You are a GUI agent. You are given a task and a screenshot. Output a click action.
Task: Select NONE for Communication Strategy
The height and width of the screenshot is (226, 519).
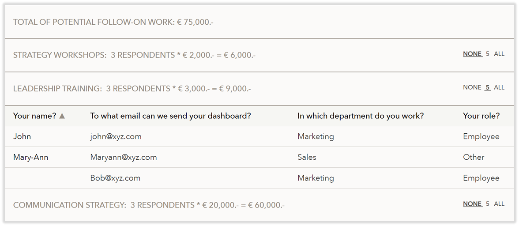(472, 204)
